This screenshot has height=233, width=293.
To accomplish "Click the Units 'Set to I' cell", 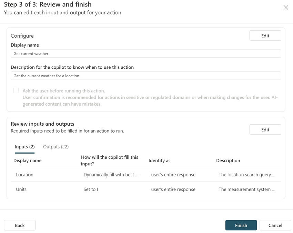I will point(91,189).
